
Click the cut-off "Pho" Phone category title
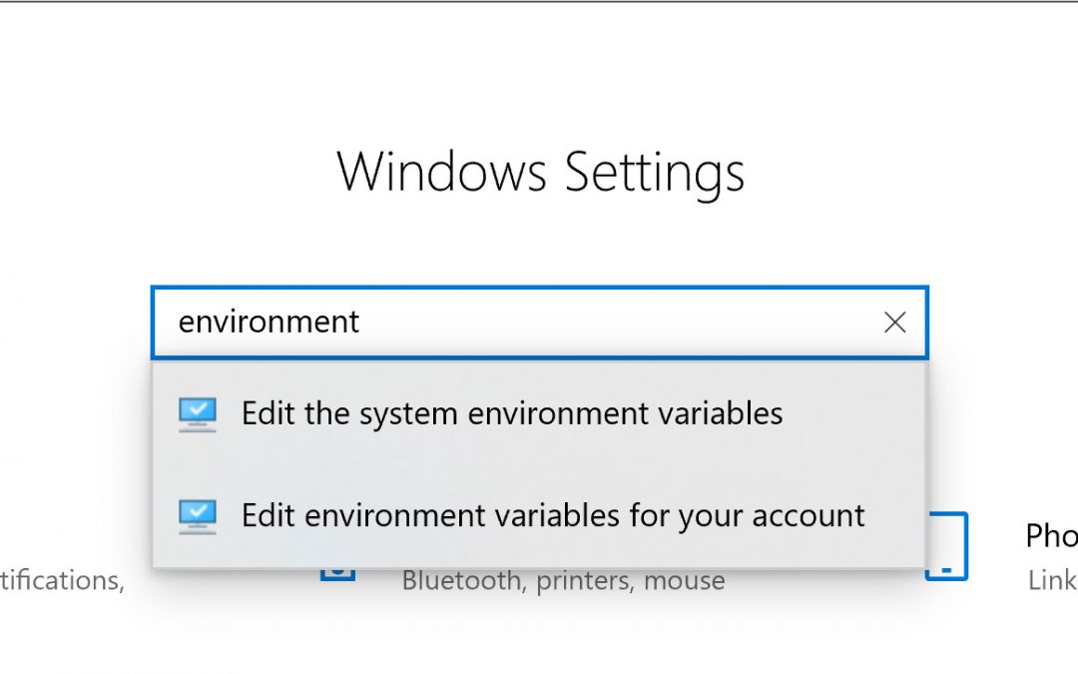point(1051,536)
